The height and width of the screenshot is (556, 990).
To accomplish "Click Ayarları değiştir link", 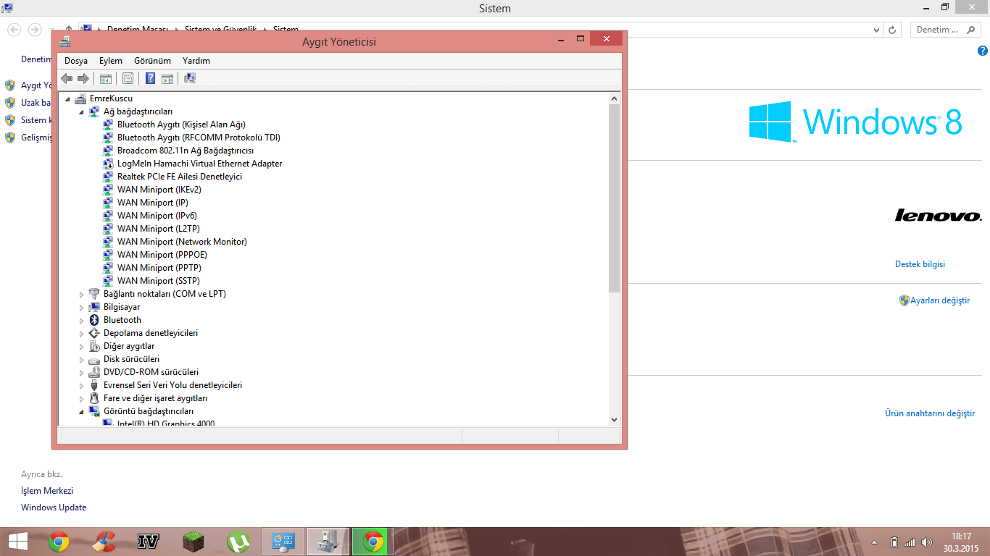I will point(940,300).
